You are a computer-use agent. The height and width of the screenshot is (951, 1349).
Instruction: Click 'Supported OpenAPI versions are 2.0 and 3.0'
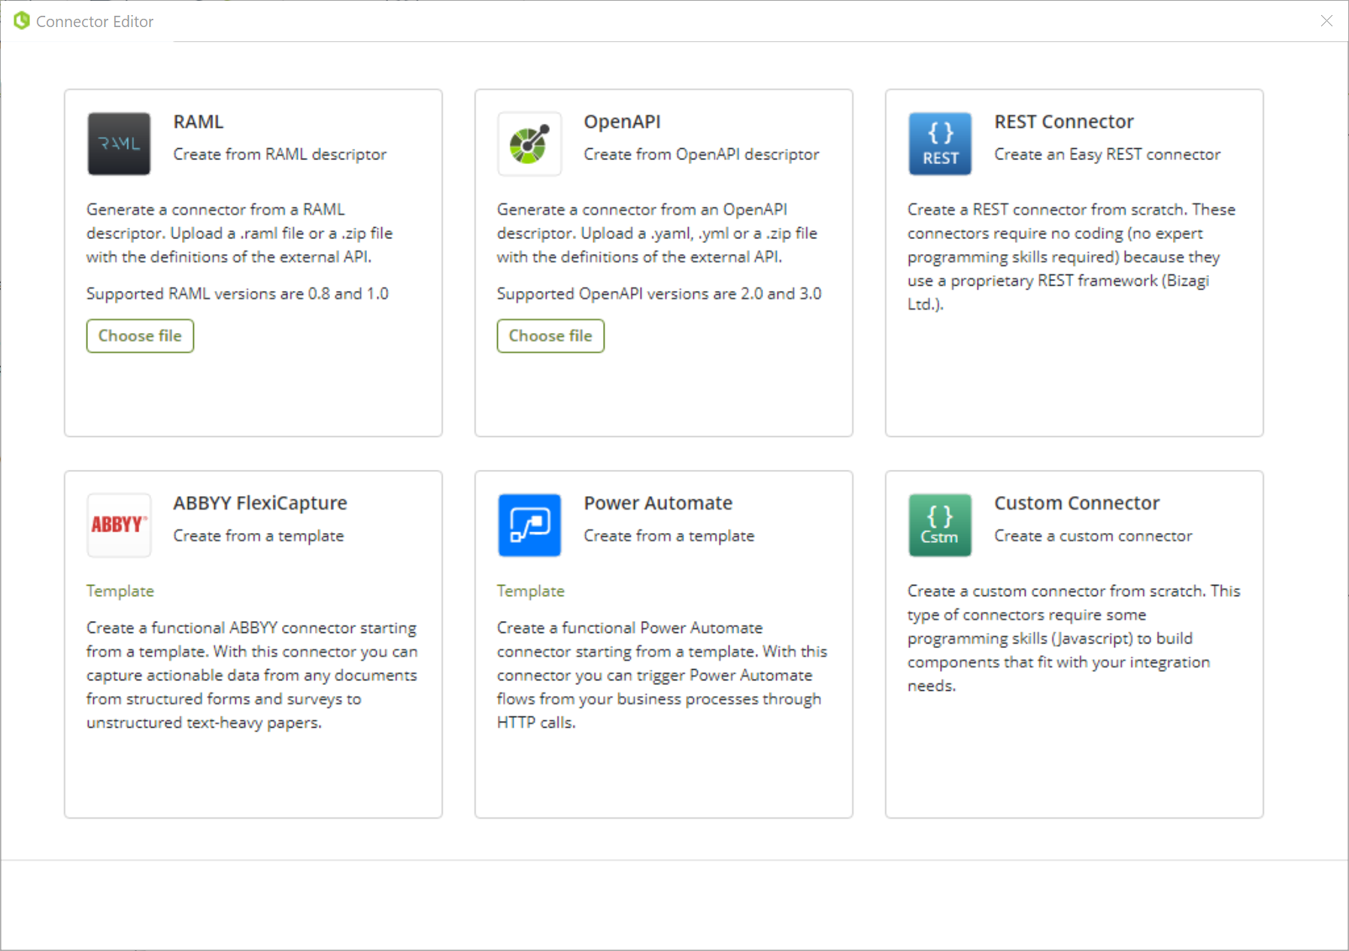(x=659, y=294)
